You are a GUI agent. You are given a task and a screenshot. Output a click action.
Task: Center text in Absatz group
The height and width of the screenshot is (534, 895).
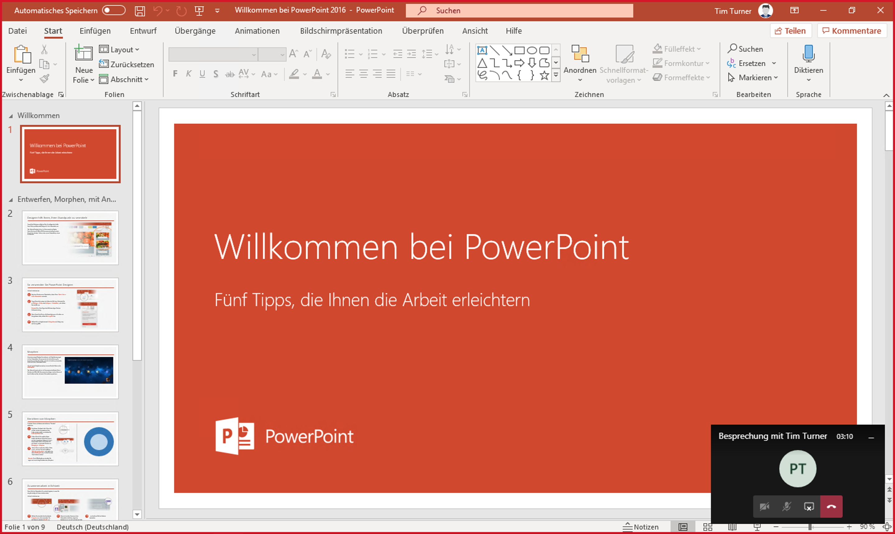click(x=363, y=74)
